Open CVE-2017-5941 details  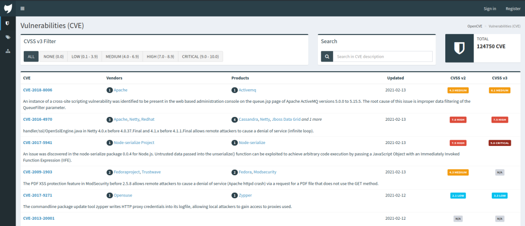[37, 143]
